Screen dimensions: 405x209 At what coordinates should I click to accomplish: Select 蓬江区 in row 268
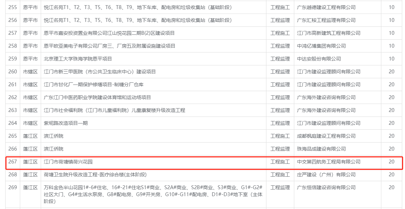(x=30, y=175)
